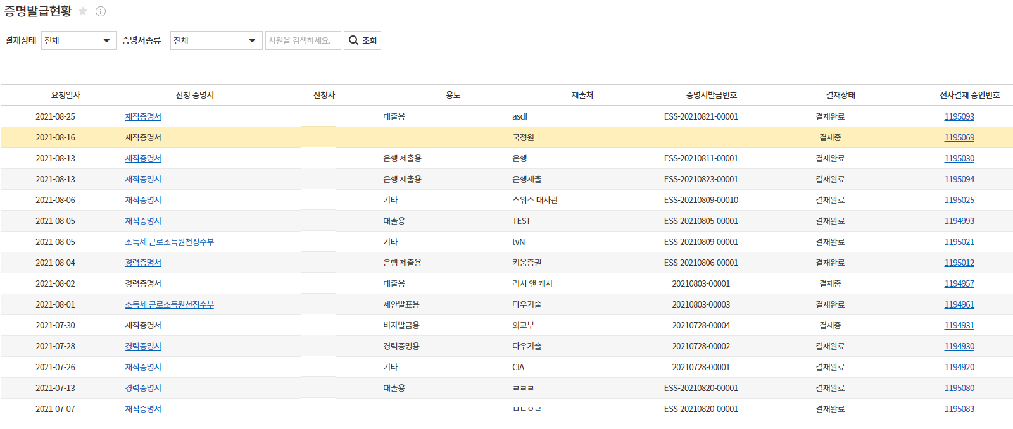
Task: Click the favorite star icon beside 증명발급현황
Action: pyautogui.click(x=83, y=11)
